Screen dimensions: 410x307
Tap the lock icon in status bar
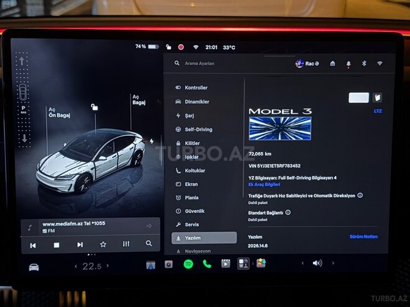[x=168, y=47]
